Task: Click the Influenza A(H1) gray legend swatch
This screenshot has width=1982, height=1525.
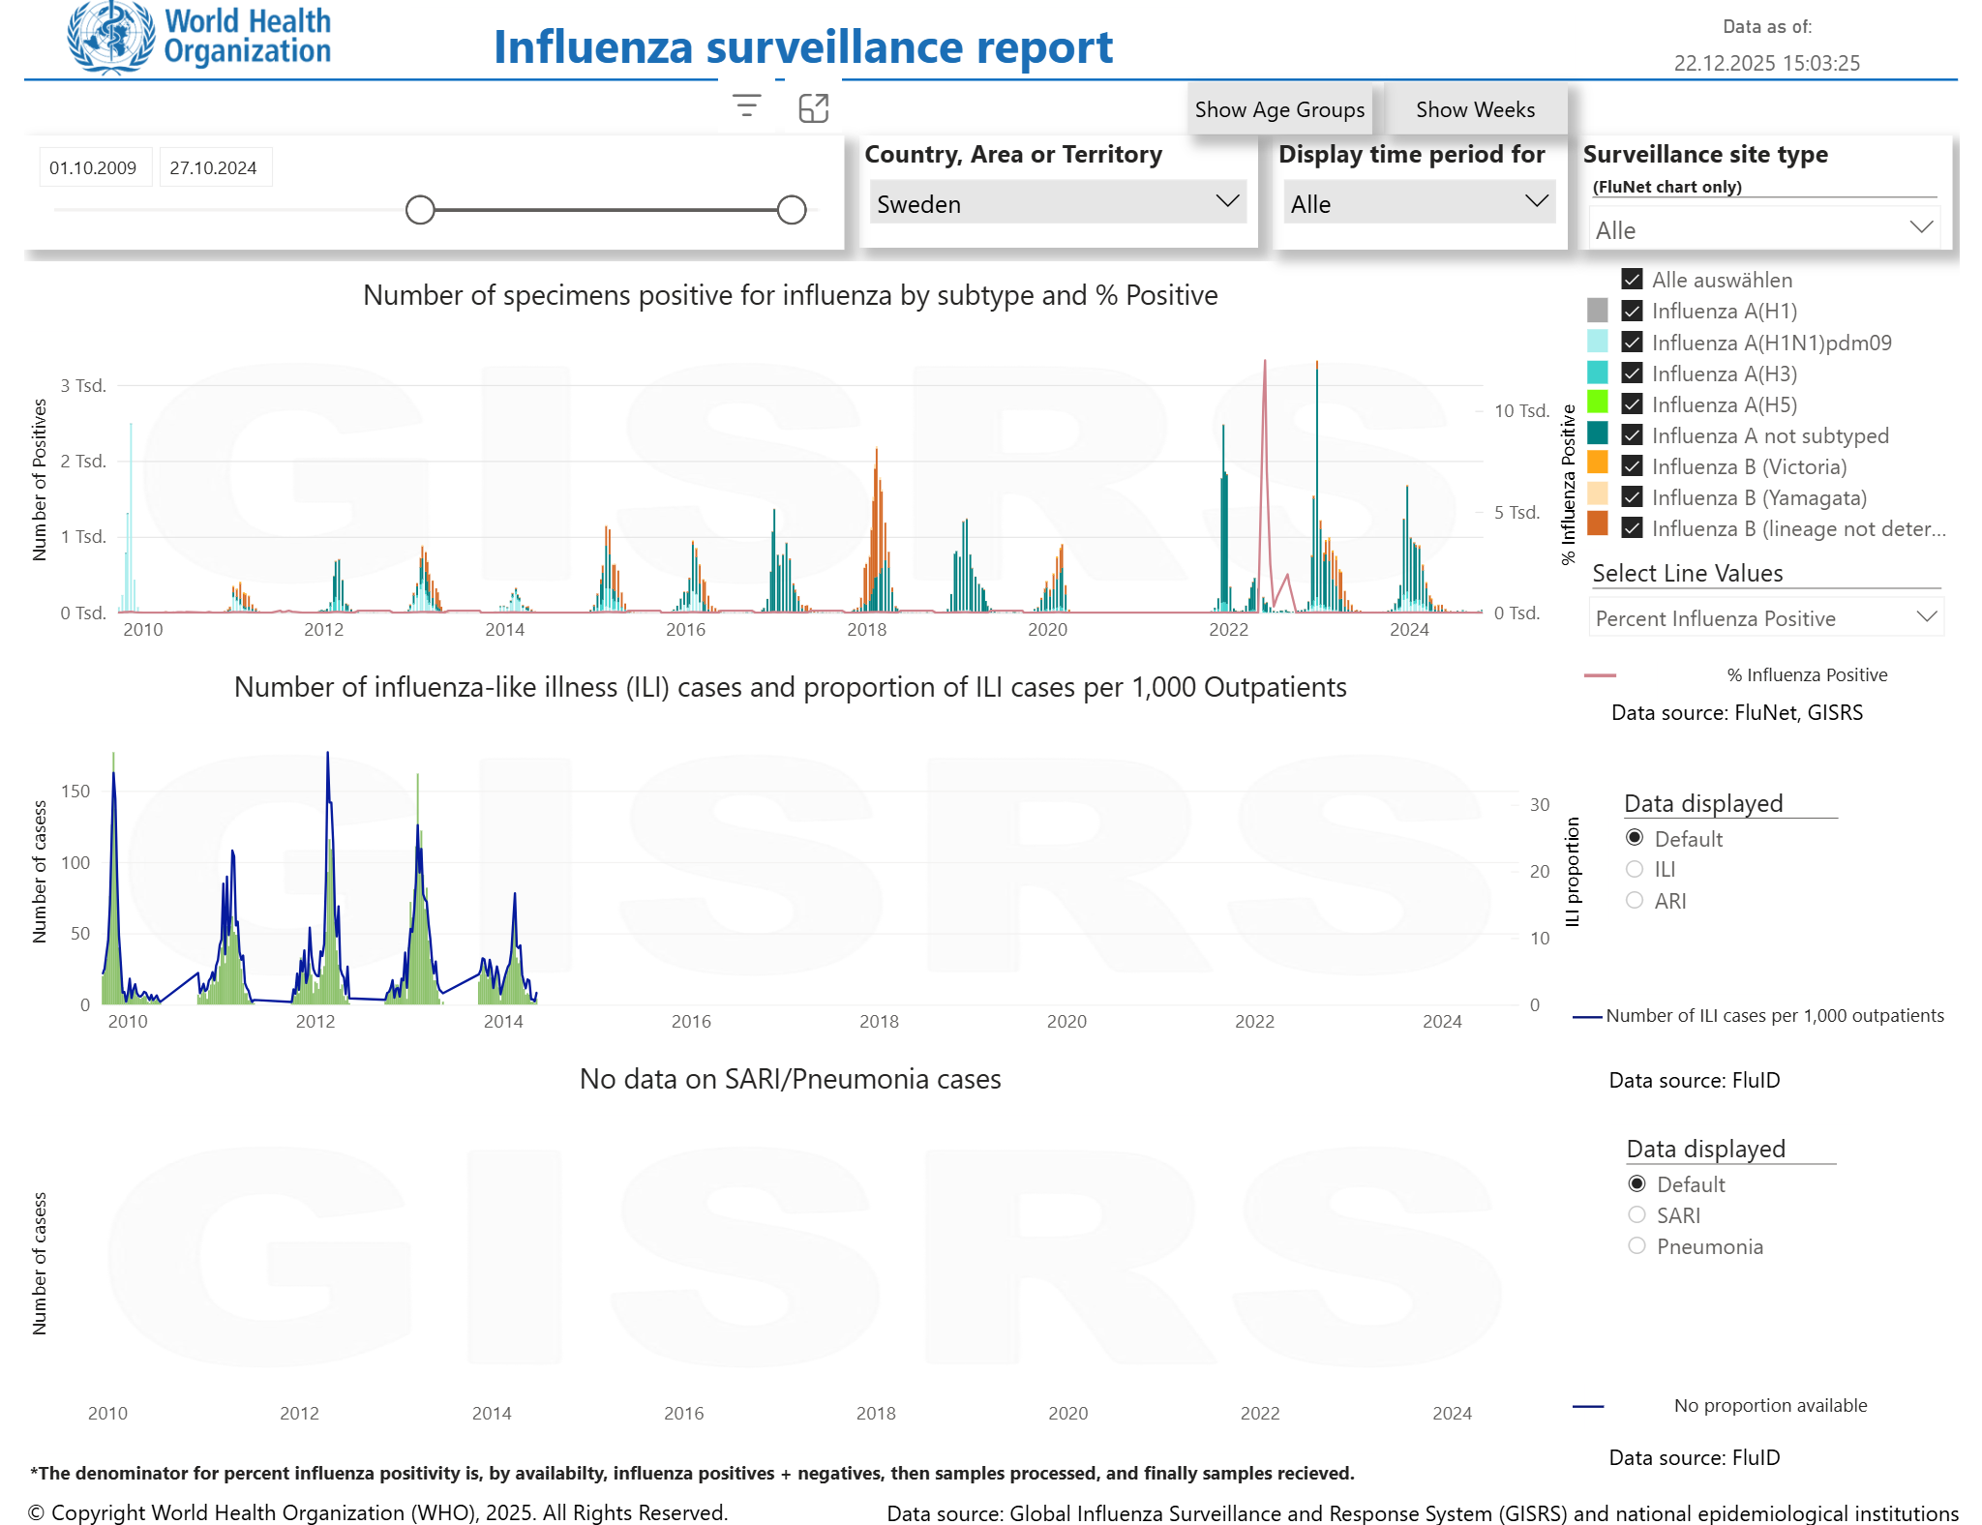Action: point(1598,311)
